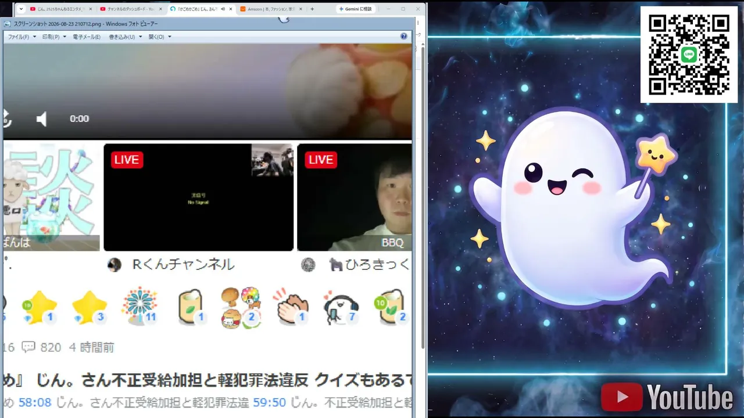Open the ファイル(F) menu
The width and height of the screenshot is (744, 418).
[x=22, y=37]
